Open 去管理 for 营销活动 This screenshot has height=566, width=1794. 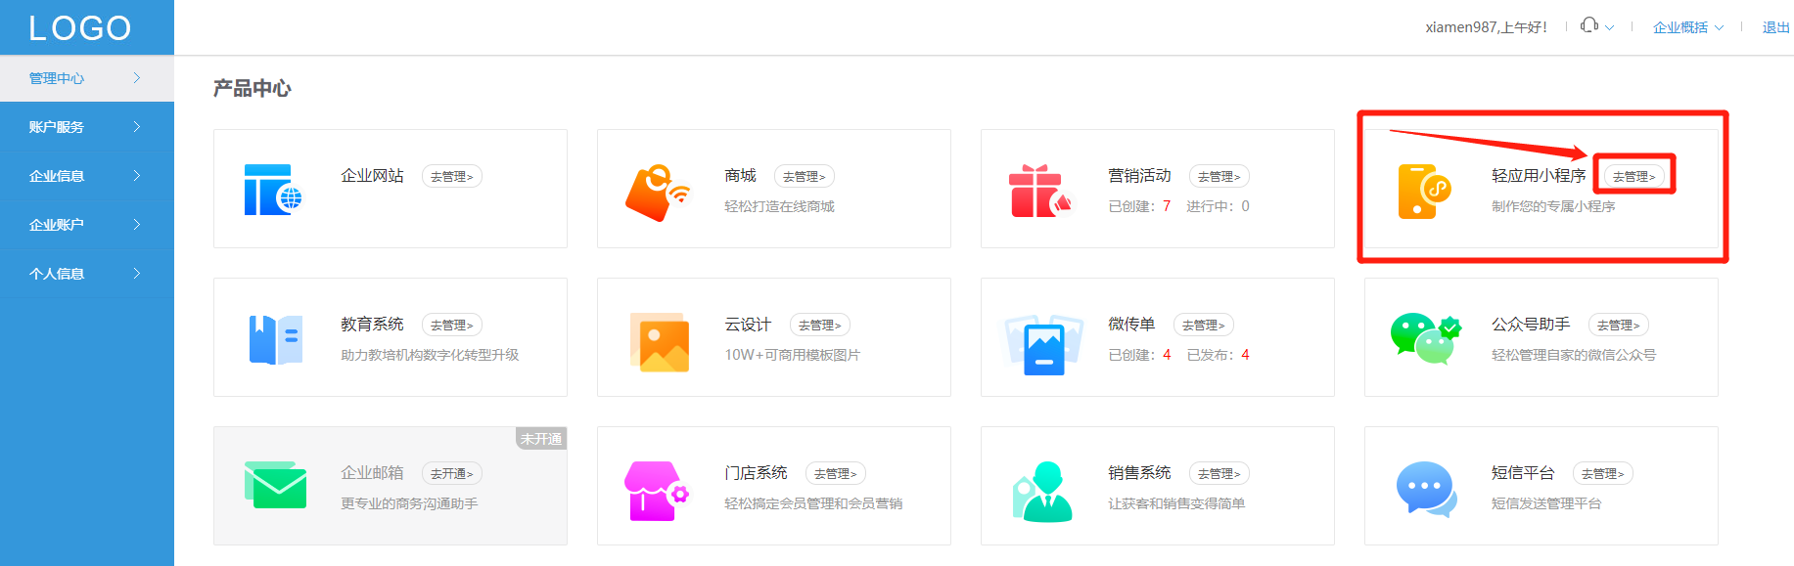click(1219, 177)
